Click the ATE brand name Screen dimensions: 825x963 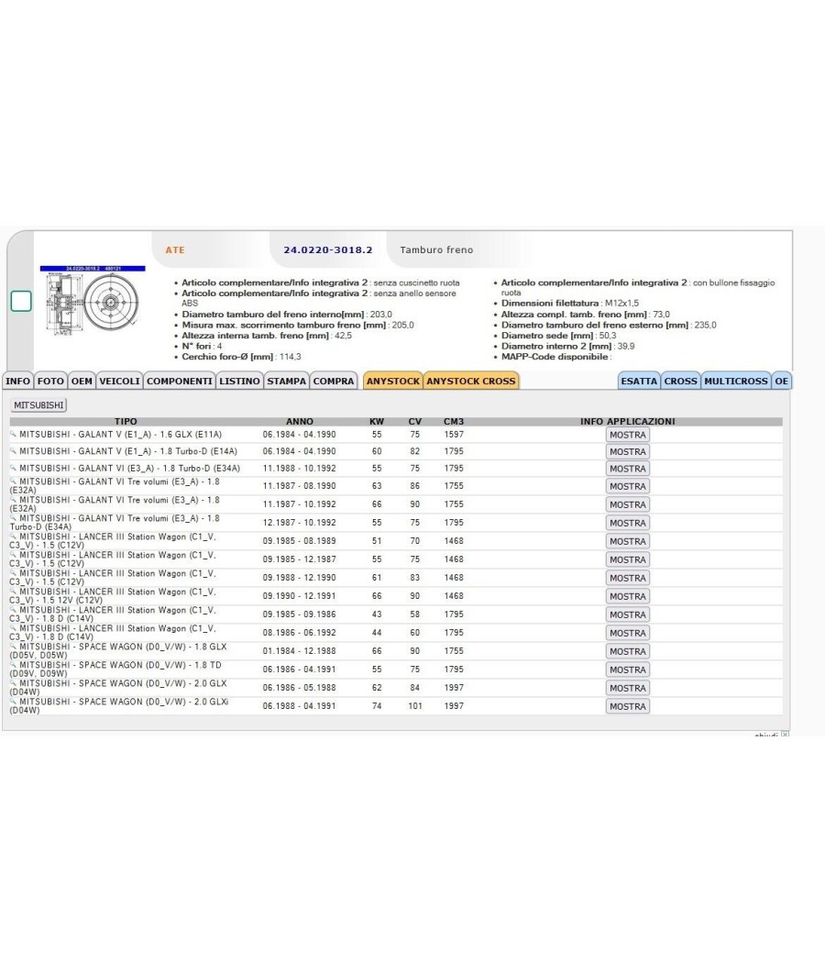click(175, 250)
